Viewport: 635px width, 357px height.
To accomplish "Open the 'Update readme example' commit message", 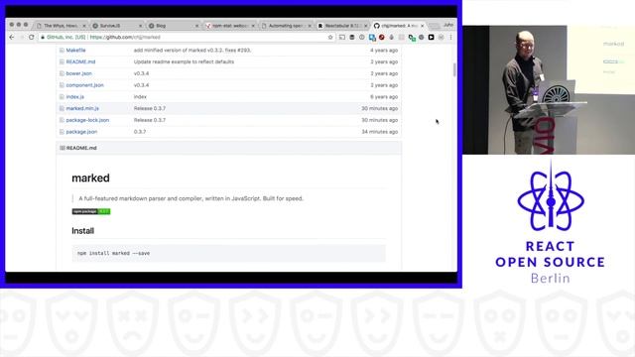I will point(184,61).
